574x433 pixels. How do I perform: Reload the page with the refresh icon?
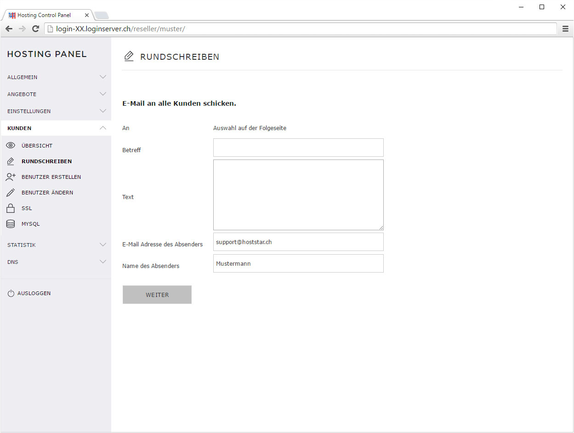pos(35,29)
